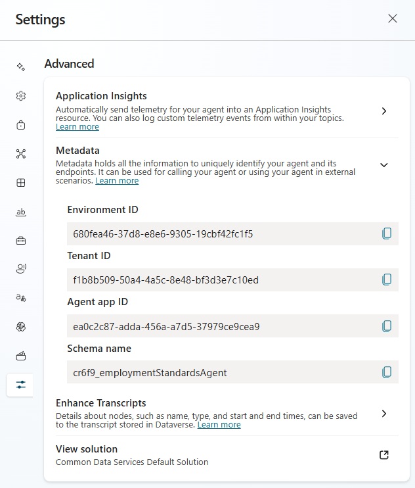Open the gear-shaped Agent details icon

click(20, 96)
